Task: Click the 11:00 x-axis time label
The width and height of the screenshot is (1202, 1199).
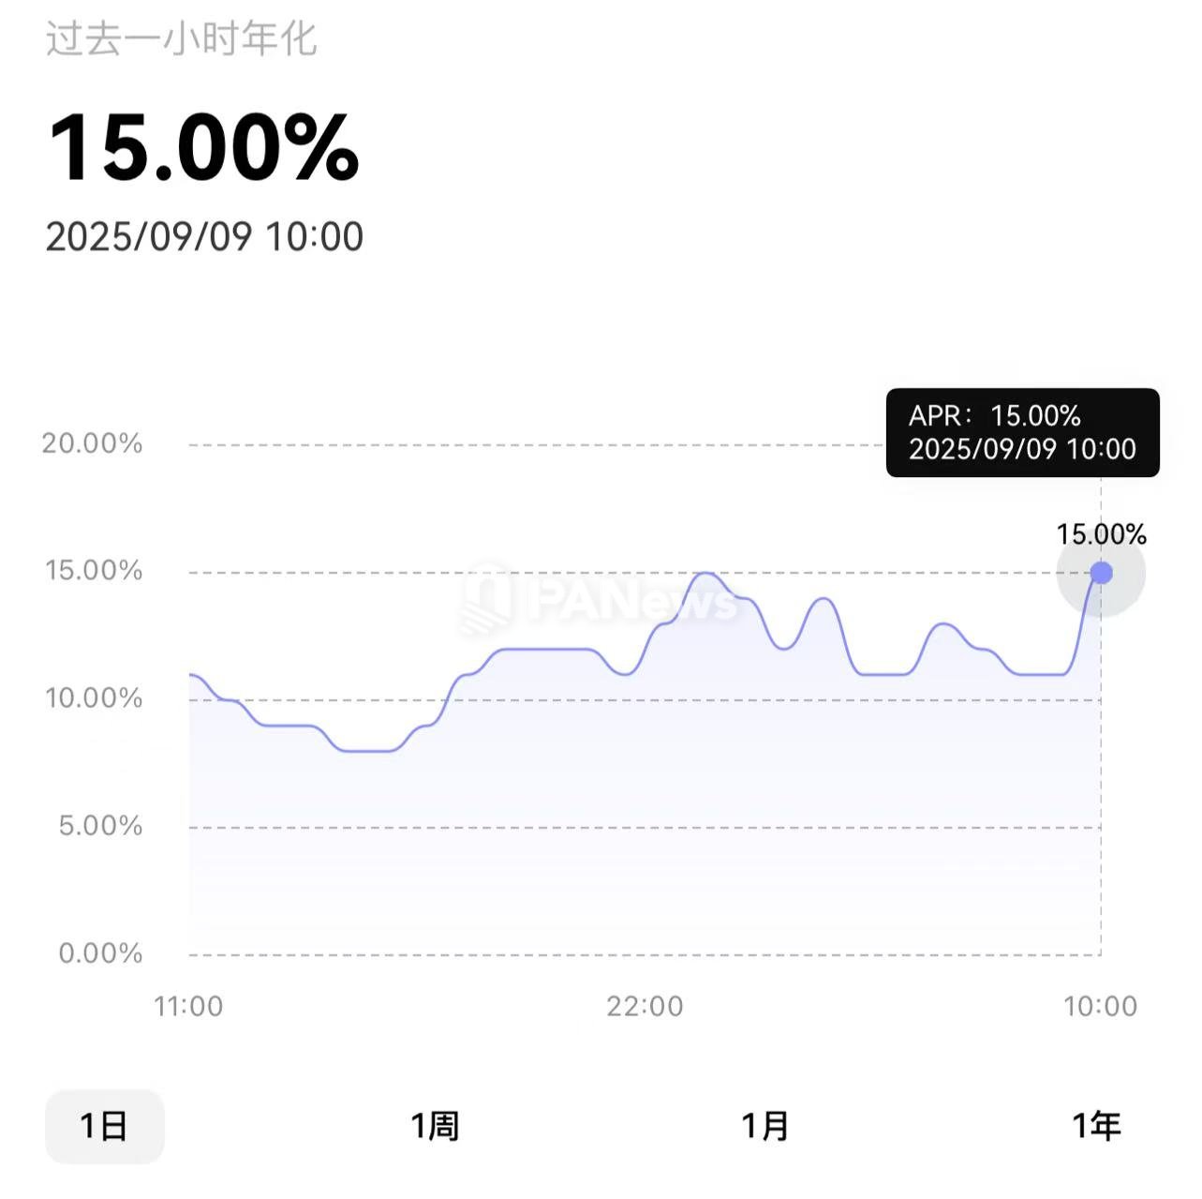Action: tap(188, 1006)
